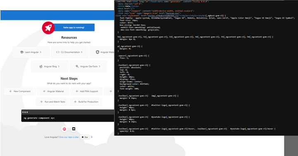Click the Star repo button

point(85,137)
